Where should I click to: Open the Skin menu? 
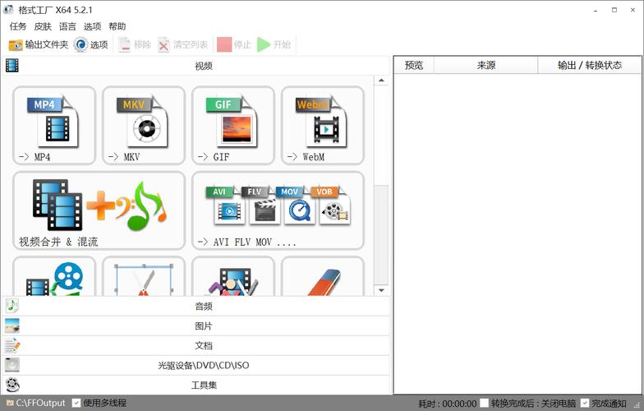pos(43,26)
